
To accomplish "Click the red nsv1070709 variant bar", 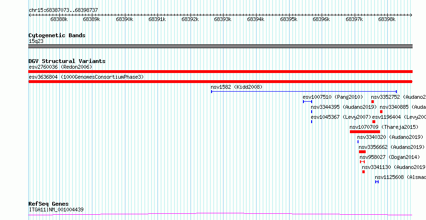I will 365,132.
